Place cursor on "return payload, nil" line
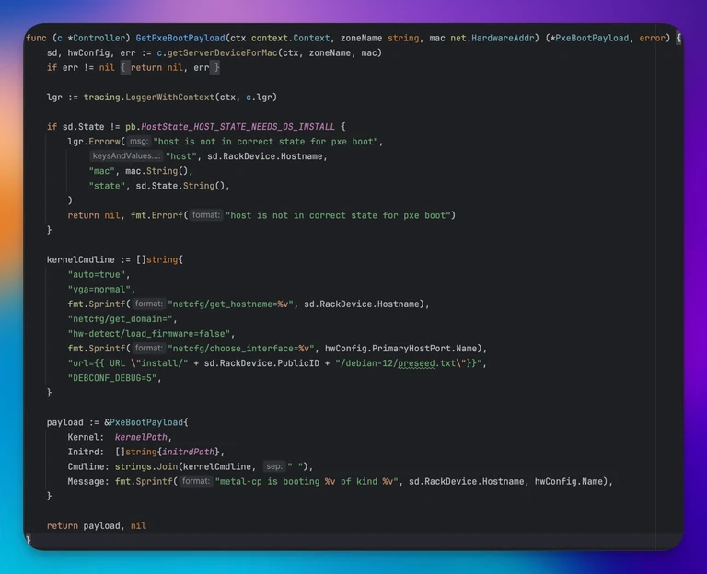 (97, 526)
